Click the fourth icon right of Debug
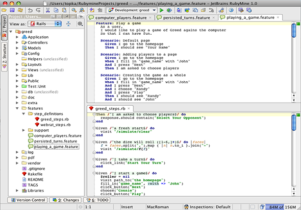 click(x=203, y=10)
